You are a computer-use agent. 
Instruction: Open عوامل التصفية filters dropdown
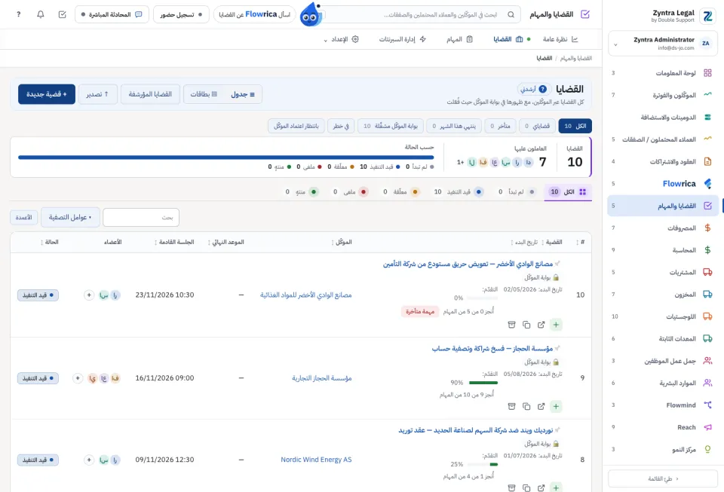click(70, 217)
